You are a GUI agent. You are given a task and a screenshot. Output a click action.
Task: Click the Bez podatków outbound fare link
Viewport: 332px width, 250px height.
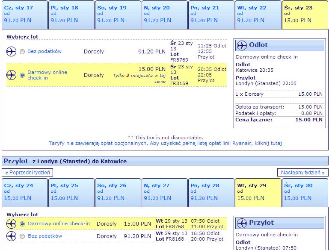click(x=44, y=51)
